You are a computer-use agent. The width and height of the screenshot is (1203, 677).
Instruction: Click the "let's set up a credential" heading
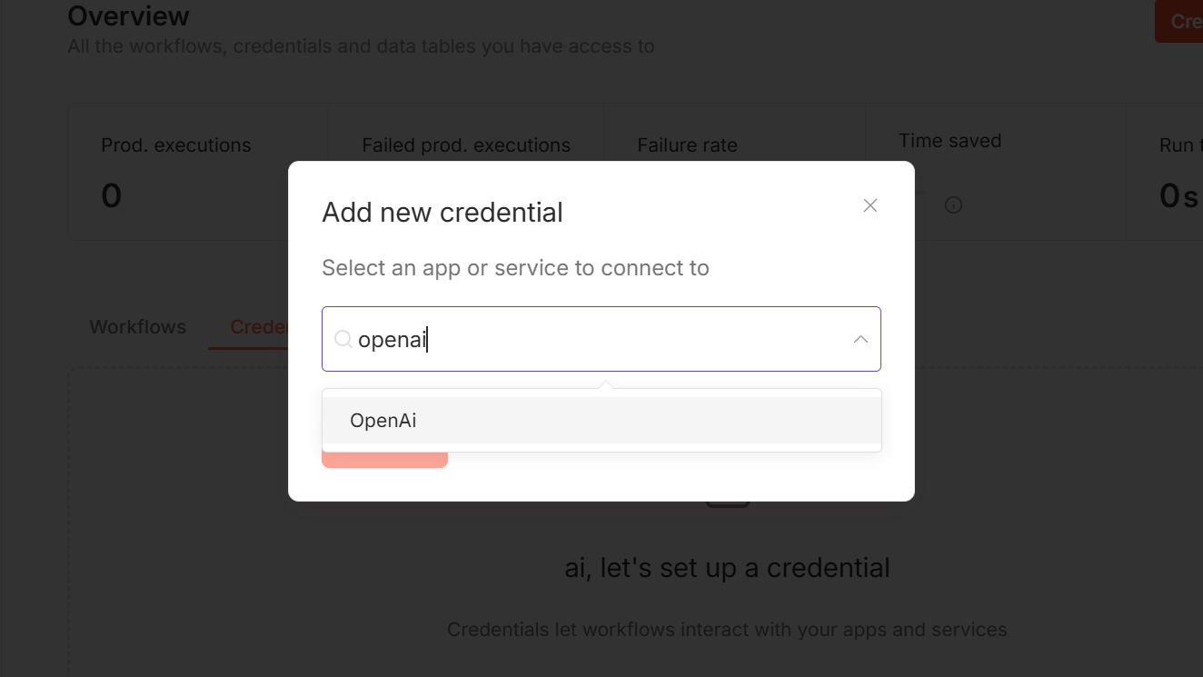pos(727,568)
